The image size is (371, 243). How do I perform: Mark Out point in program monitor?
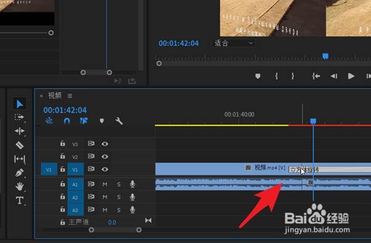[x=293, y=76]
